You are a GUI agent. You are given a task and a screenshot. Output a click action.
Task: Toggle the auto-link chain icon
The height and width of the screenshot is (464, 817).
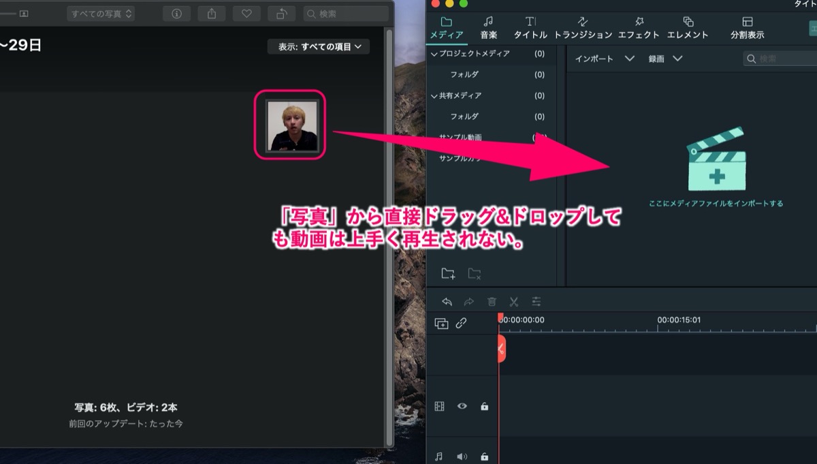[461, 324]
